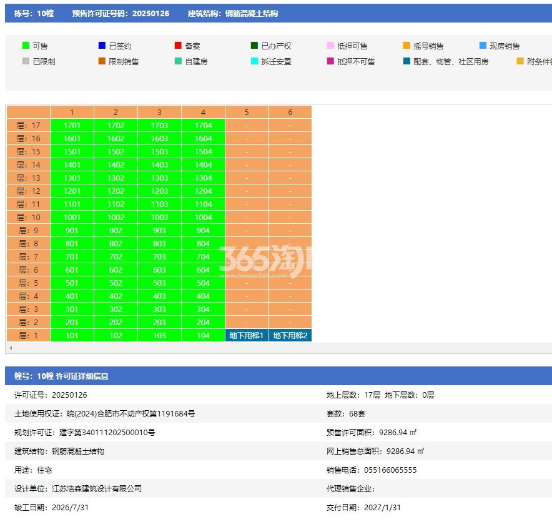Open unit 703 on floor 7
This screenshot has height=524, width=552.
[x=159, y=256]
